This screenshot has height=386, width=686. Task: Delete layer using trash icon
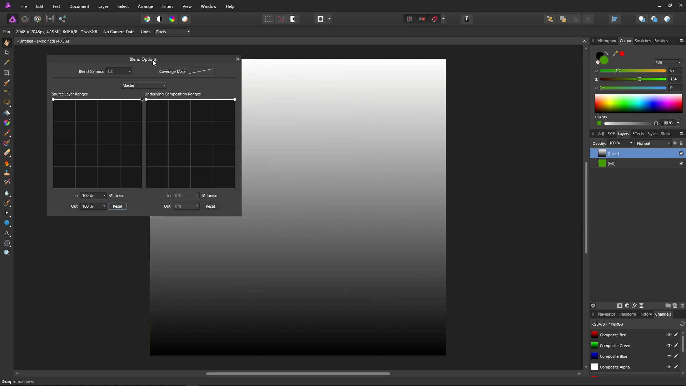(682, 306)
